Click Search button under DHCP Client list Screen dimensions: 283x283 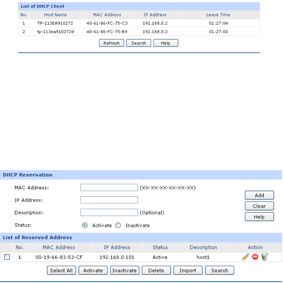coord(139,43)
